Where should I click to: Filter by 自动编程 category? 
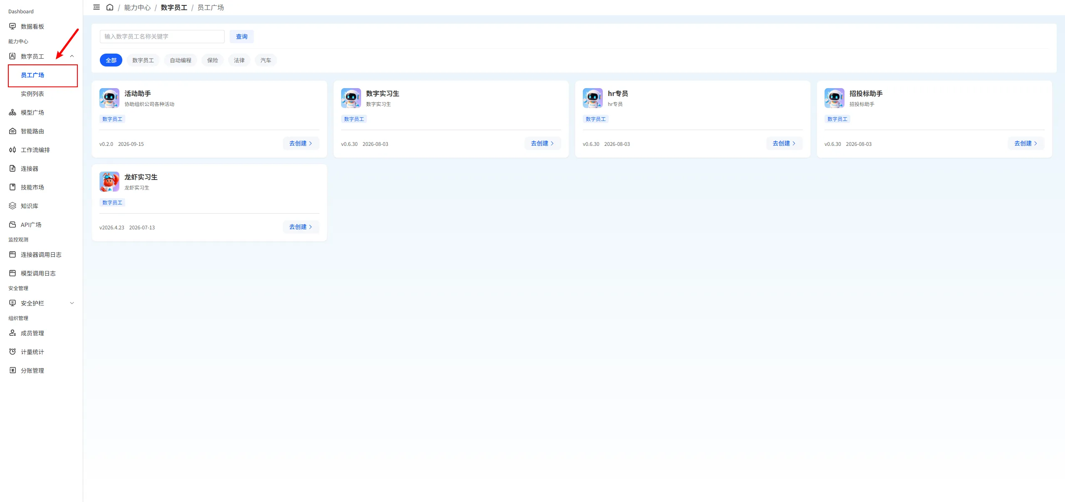click(x=181, y=60)
